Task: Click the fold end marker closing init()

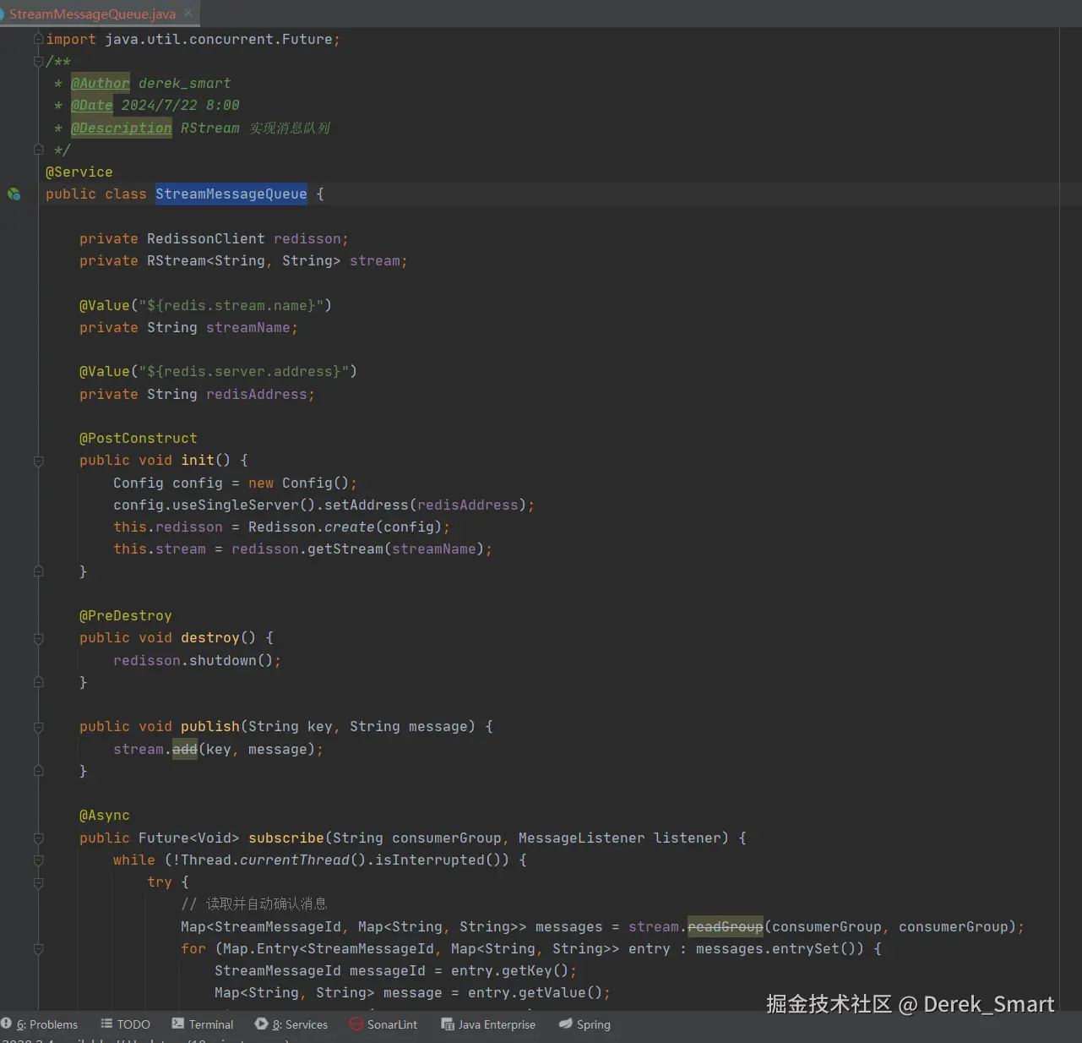Action: [x=38, y=571]
